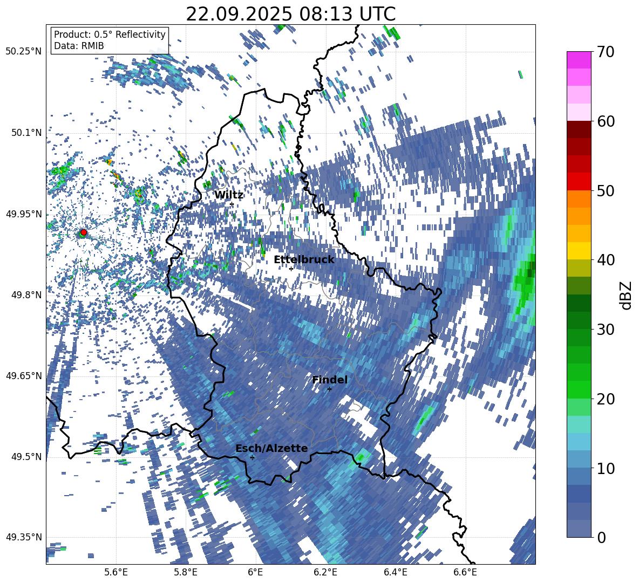Click the colorbar tick label 50
639x583 pixels.
click(x=605, y=190)
